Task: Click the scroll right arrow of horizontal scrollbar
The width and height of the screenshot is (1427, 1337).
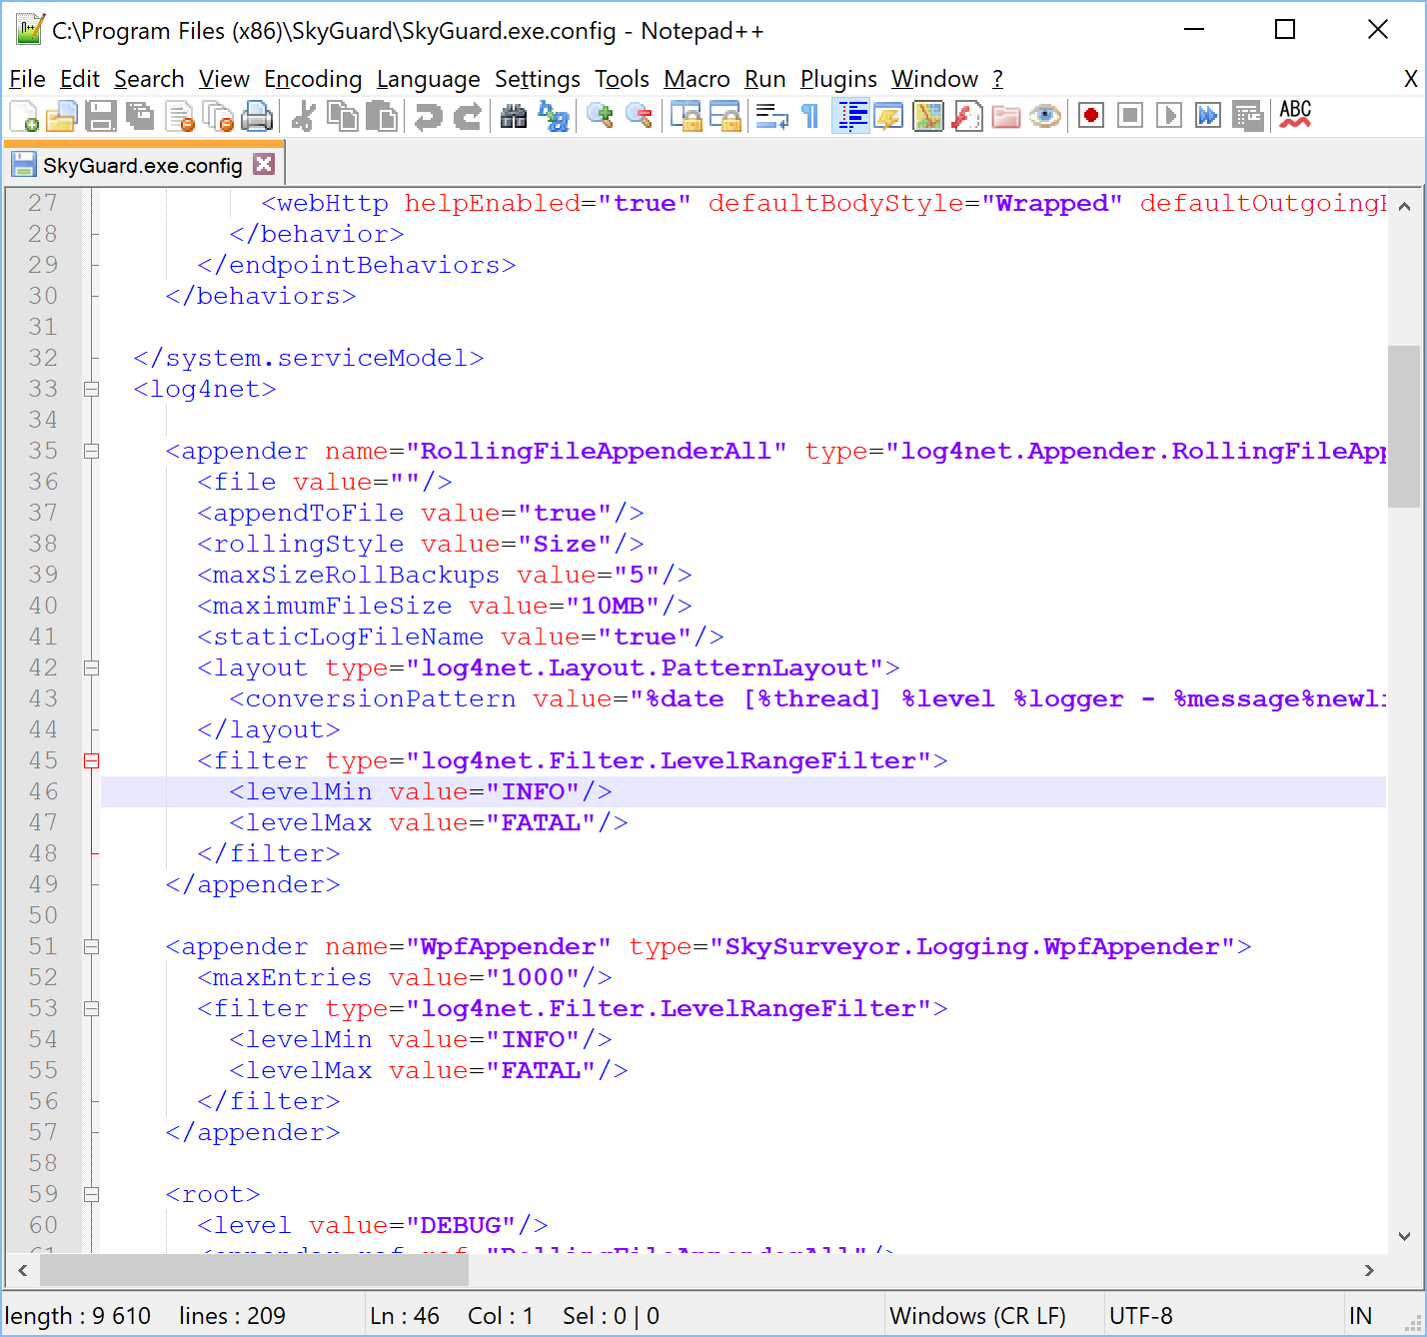Action: pos(1369,1270)
